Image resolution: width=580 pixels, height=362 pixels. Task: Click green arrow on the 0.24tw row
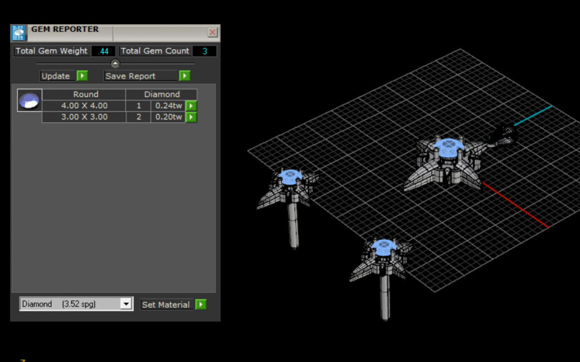(x=192, y=106)
